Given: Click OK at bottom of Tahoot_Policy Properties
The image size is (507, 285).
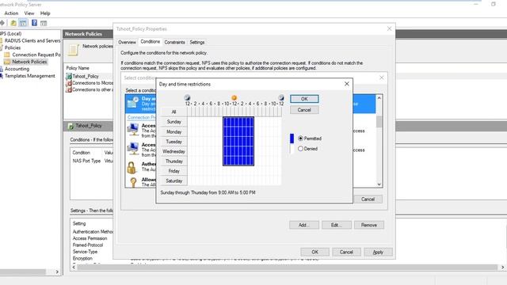Looking at the screenshot, I should point(315,252).
